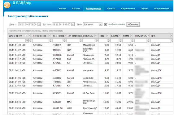Select plate number cell 'Т619ВТ'

pyautogui.click(x=57, y=45)
